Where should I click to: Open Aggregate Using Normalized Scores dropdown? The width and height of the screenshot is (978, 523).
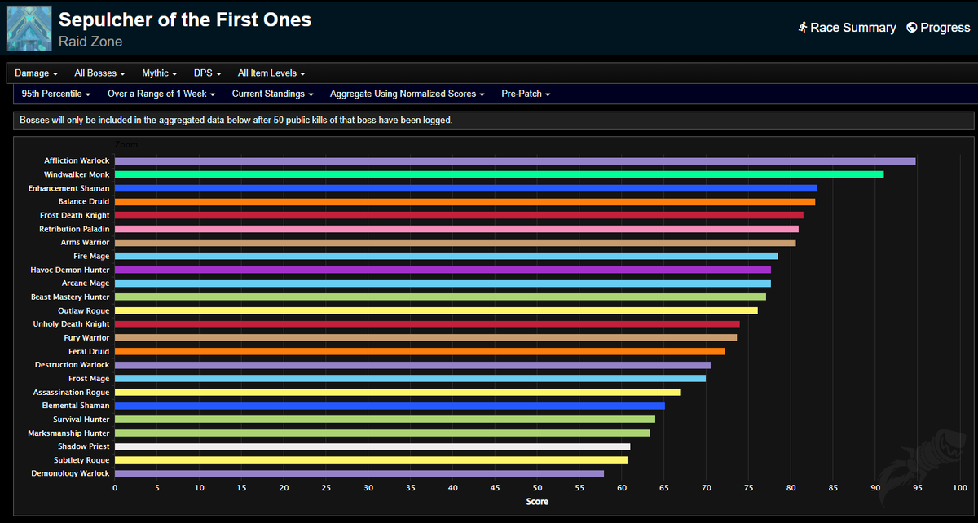pos(407,94)
